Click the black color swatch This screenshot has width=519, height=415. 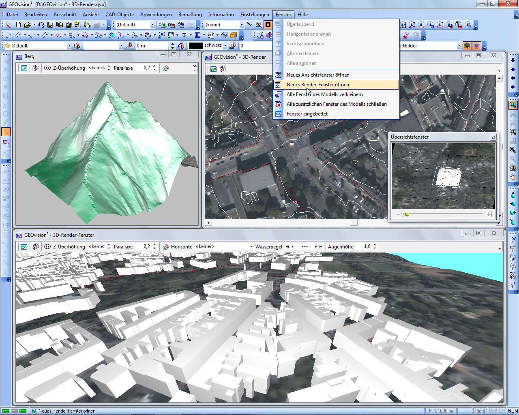point(195,46)
